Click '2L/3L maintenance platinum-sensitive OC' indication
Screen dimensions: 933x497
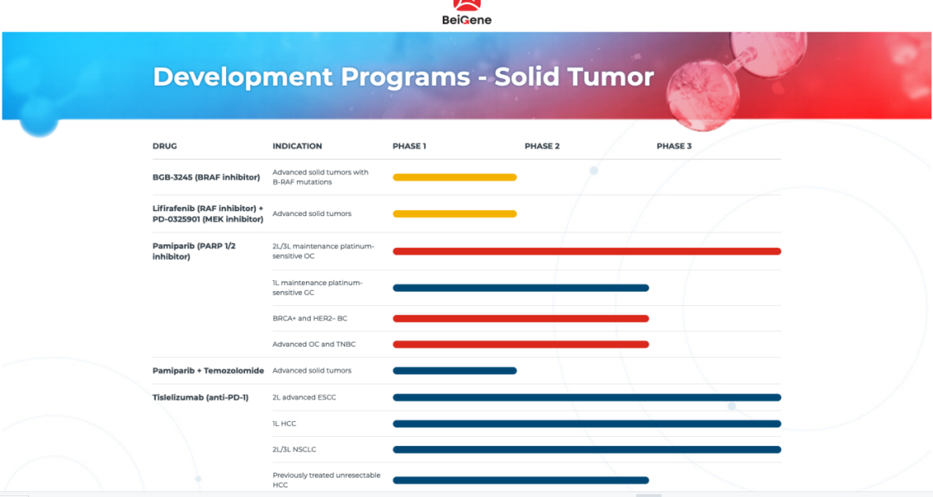(x=324, y=251)
